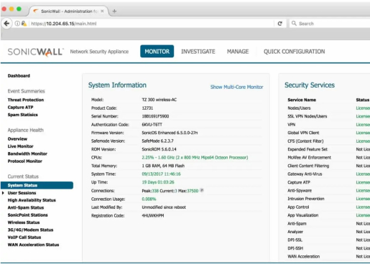The height and width of the screenshot is (264, 370).
Task: Click the URL address field
Action: [151, 24]
